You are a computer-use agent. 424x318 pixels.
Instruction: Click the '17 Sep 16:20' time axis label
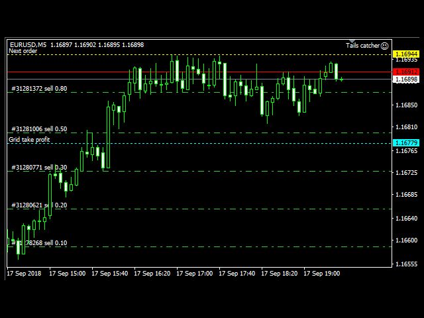tap(152, 274)
